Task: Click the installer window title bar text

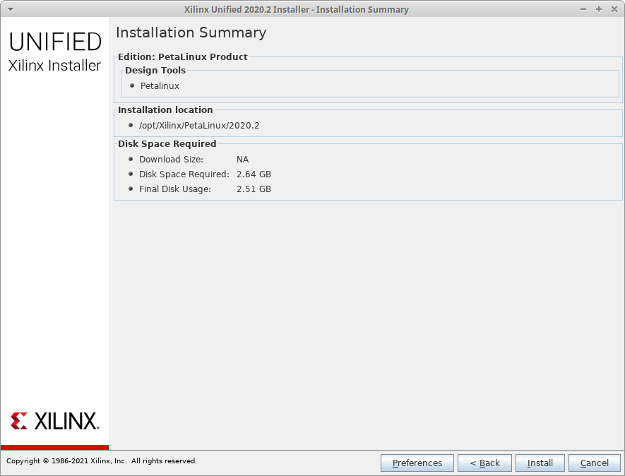Action: pyautogui.click(x=296, y=9)
